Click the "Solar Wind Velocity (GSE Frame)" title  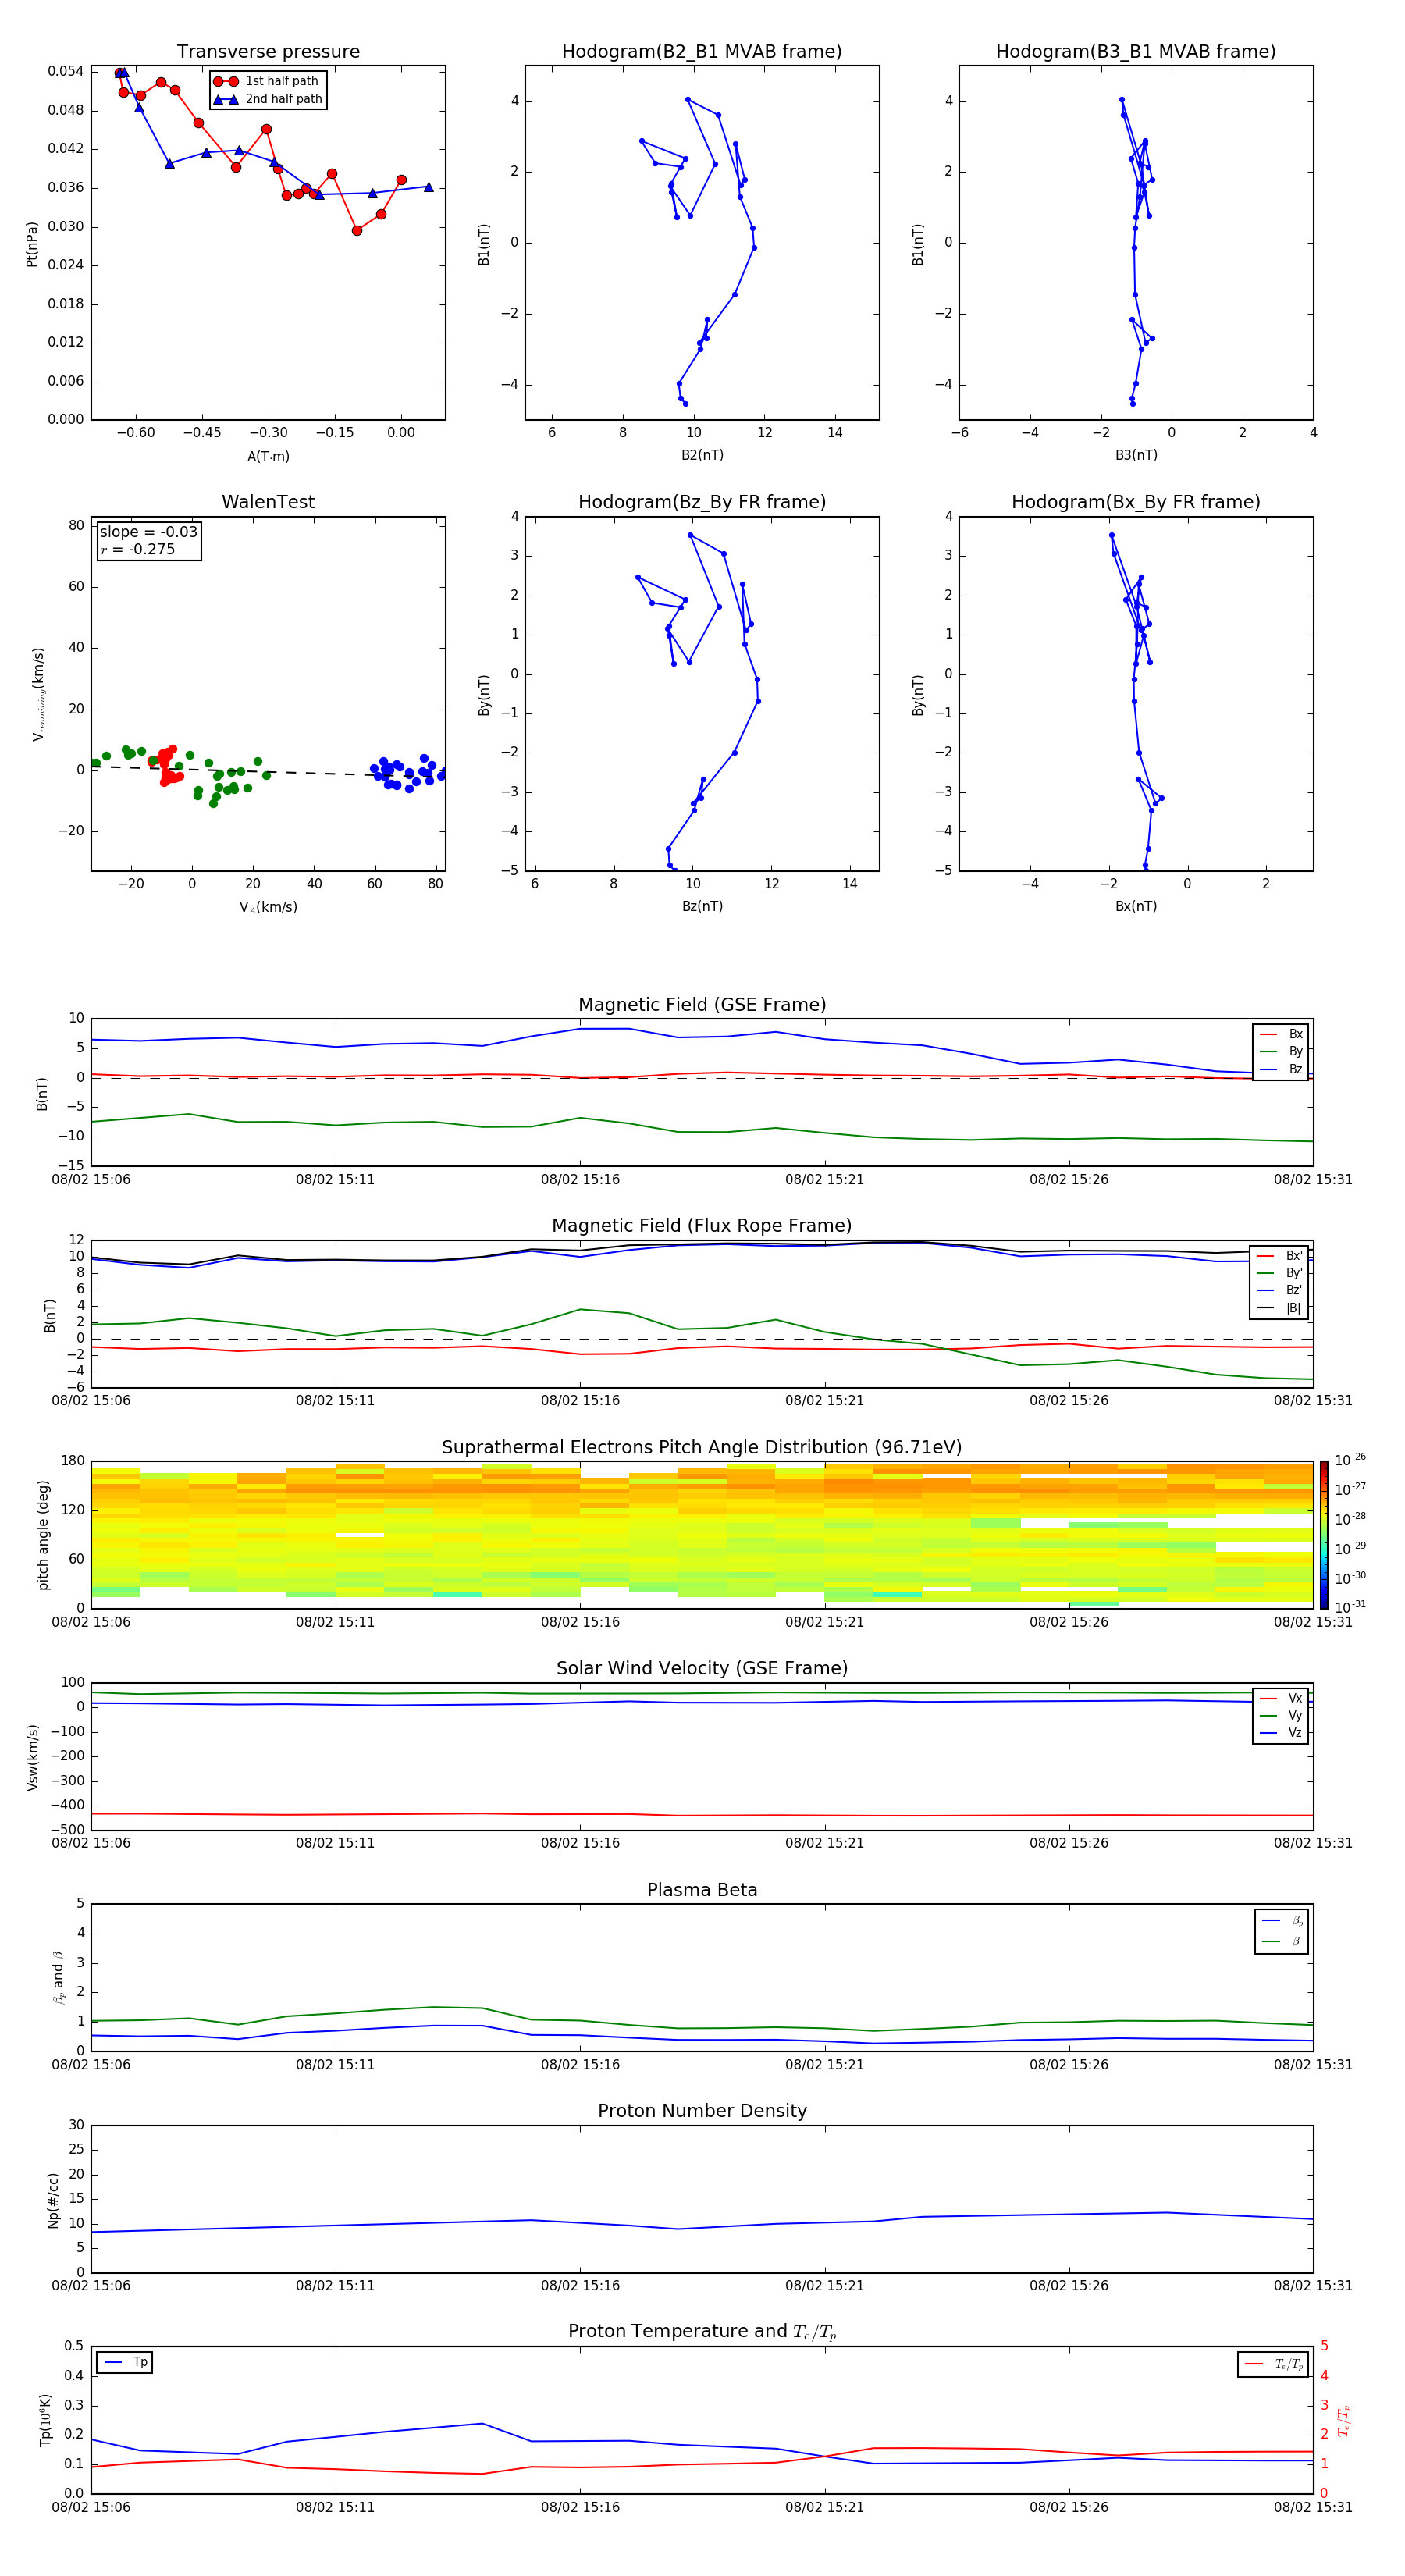[702, 1668]
